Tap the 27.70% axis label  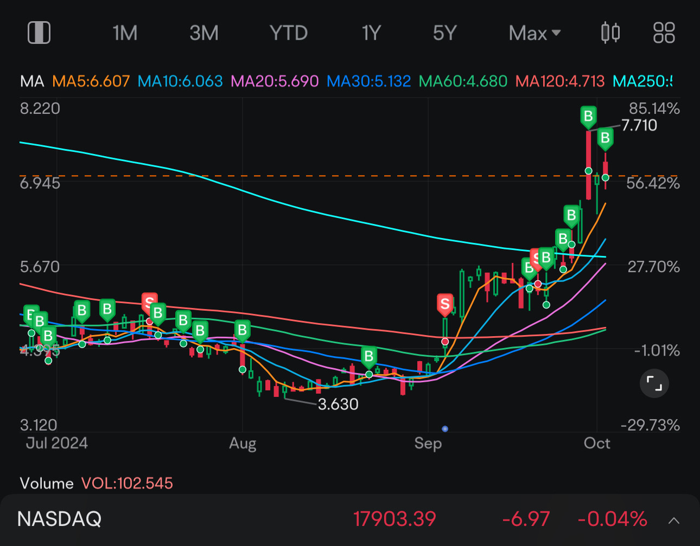coord(654,267)
